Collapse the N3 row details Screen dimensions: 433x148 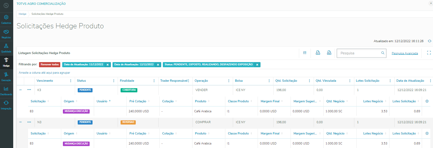click(x=21, y=122)
